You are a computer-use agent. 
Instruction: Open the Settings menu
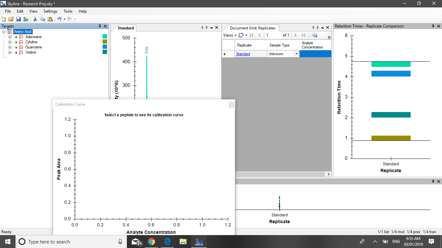click(50, 11)
